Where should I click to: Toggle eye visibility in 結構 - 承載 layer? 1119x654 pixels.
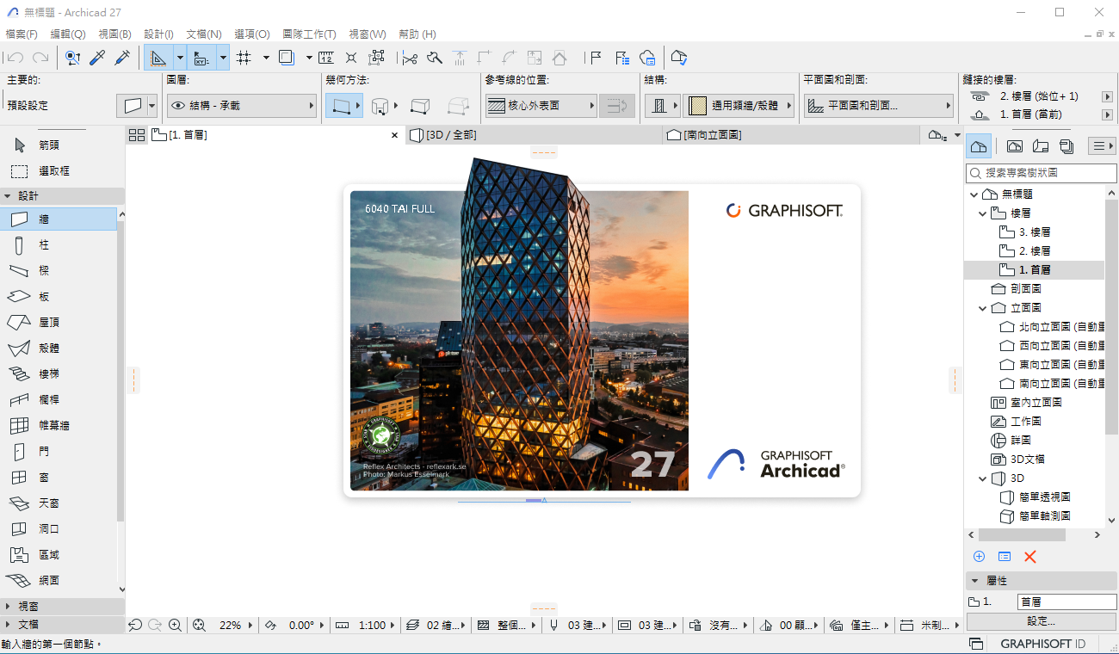coord(179,106)
